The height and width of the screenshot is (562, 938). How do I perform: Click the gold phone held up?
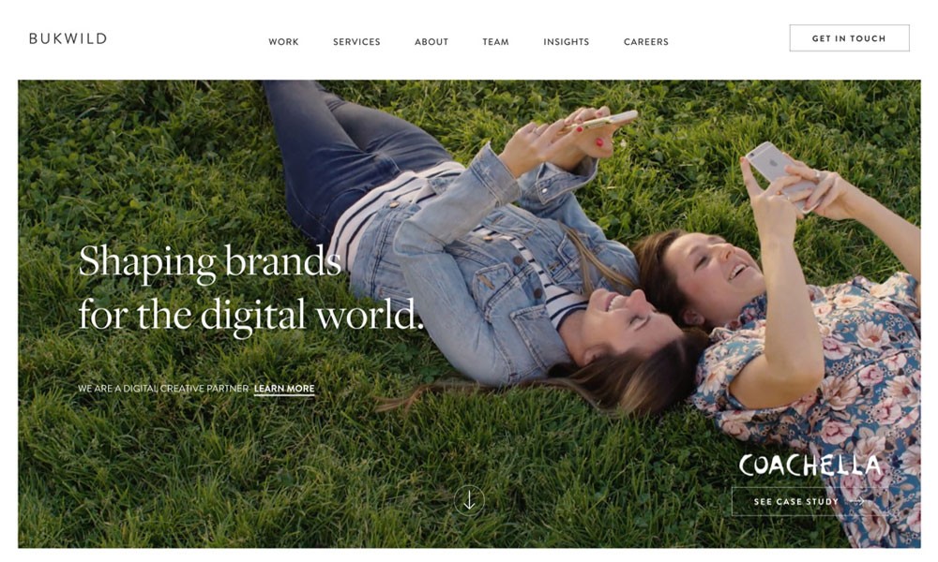coord(599,120)
